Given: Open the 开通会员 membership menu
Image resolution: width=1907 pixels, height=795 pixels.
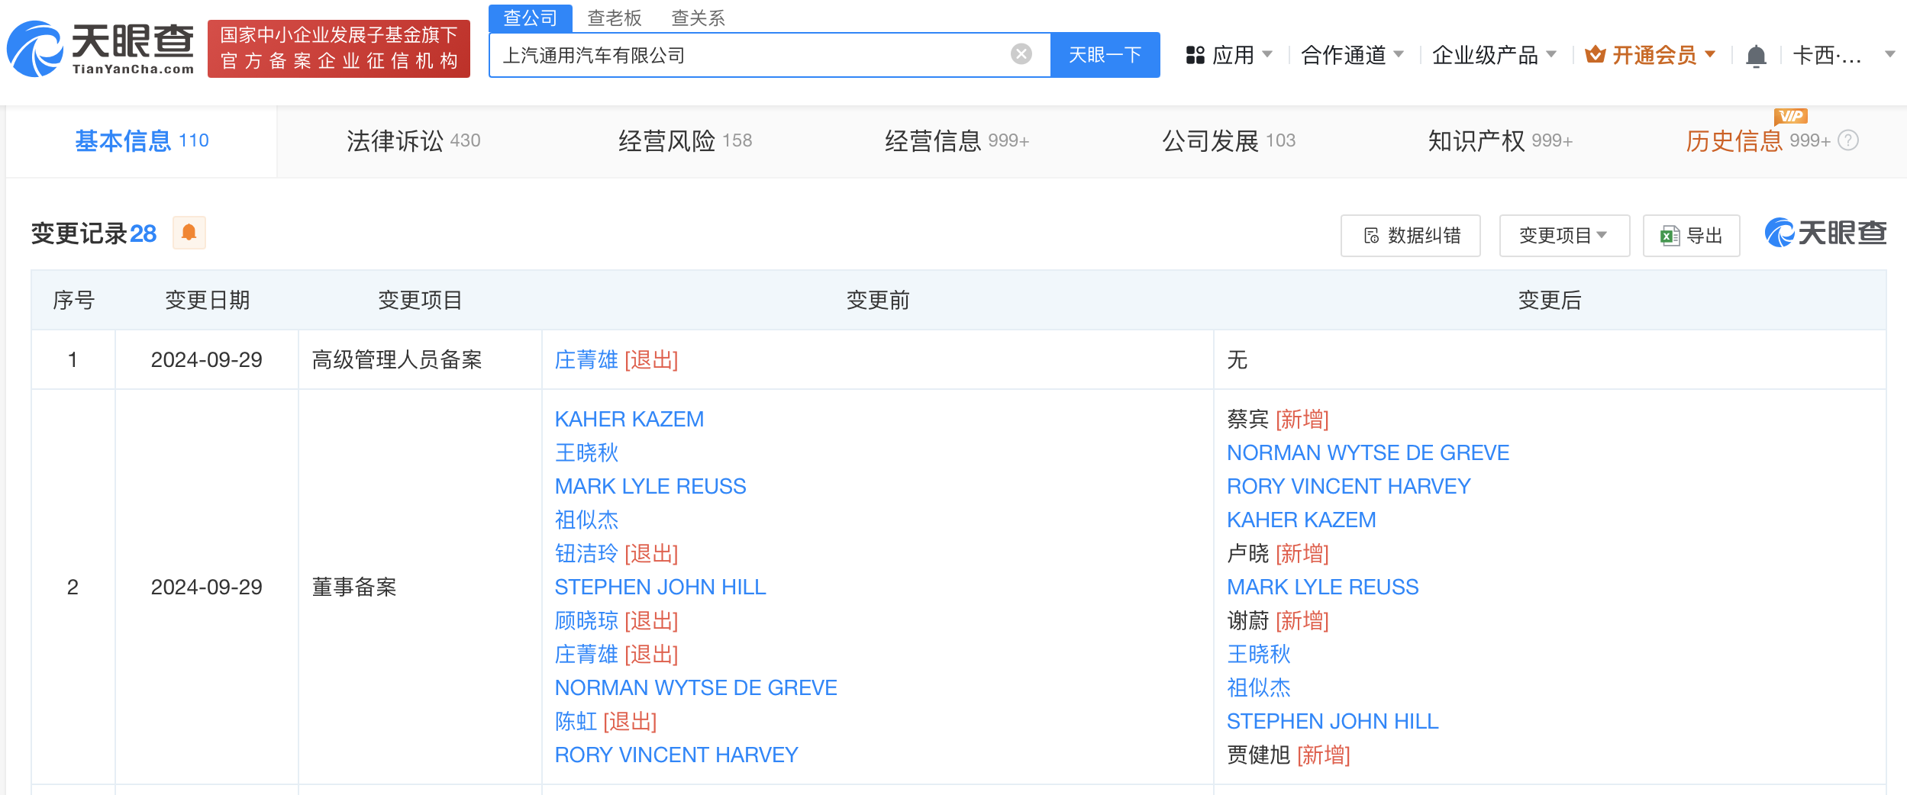Looking at the screenshot, I should point(1650,55).
